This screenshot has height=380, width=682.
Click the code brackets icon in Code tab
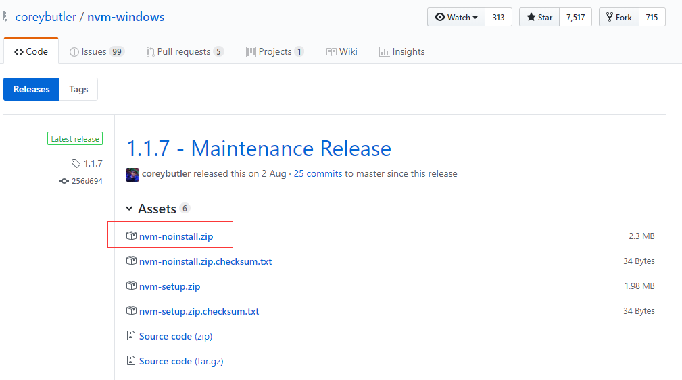[x=19, y=52]
